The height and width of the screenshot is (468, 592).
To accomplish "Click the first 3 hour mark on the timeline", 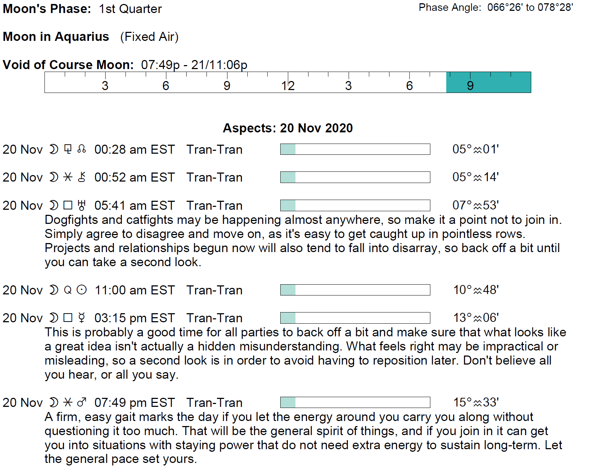I will coord(105,85).
